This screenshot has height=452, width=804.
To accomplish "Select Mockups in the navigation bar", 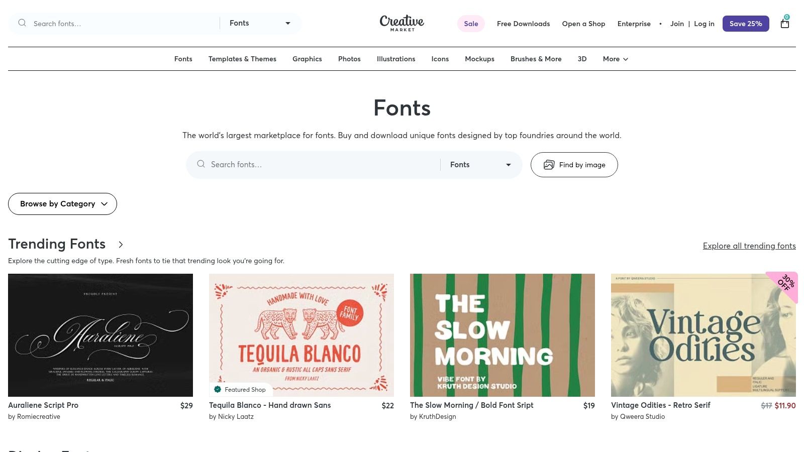I will [x=479, y=59].
